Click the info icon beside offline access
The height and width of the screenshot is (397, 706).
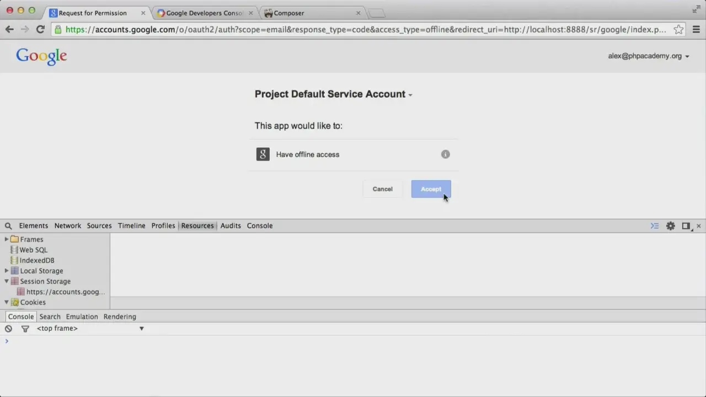[446, 154]
